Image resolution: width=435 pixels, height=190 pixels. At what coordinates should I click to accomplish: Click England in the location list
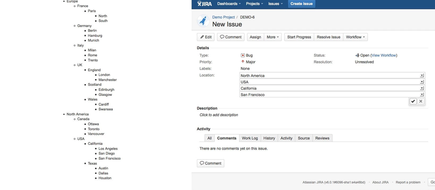tap(94, 70)
